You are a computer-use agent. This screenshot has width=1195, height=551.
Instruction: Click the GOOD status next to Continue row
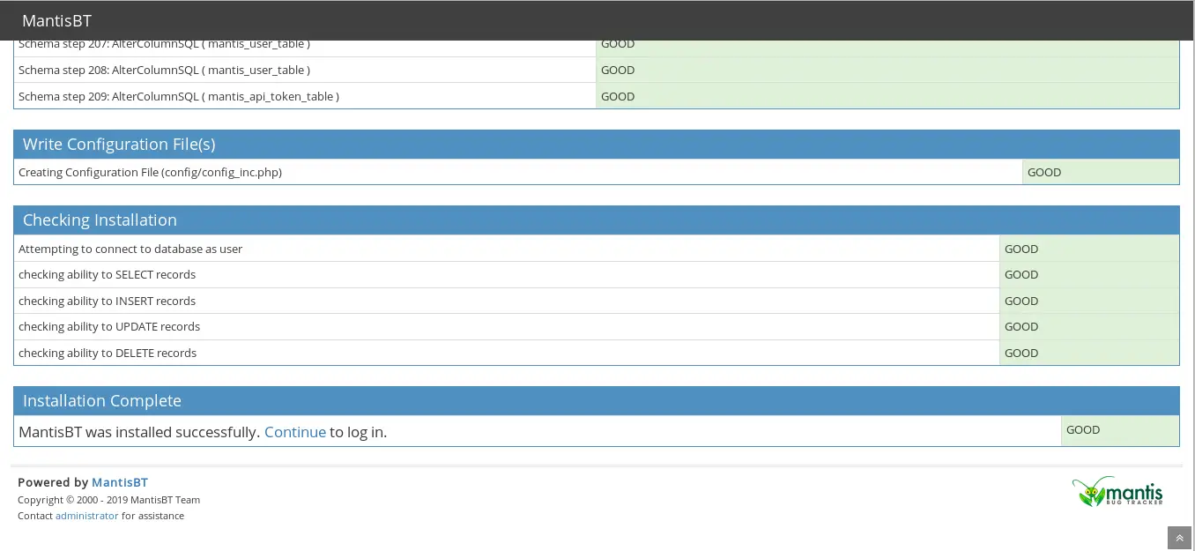point(1082,430)
